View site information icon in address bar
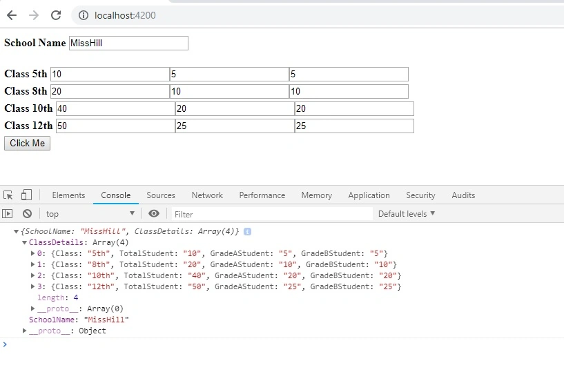Image resolution: width=564 pixels, height=381 pixels. [84, 15]
